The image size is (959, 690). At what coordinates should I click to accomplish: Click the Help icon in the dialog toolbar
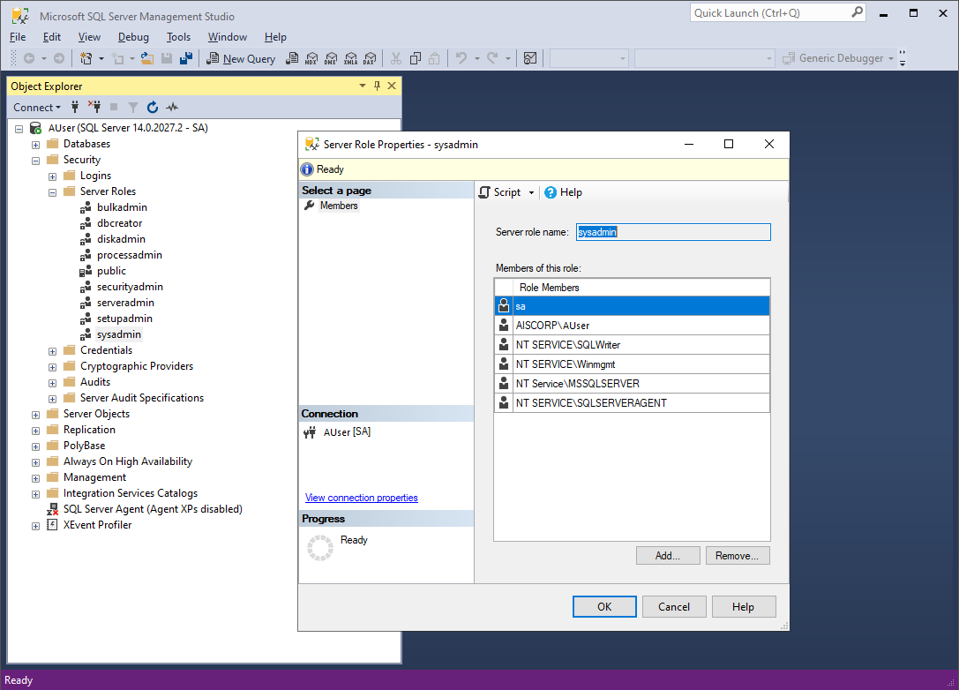(551, 192)
